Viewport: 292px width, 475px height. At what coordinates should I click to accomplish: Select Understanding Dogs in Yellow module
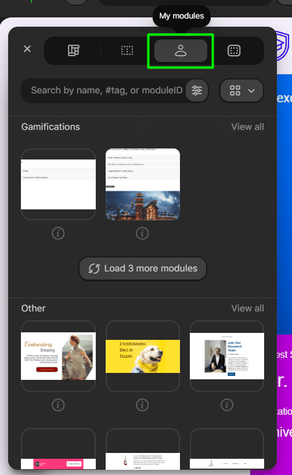[x=143, y=356]
